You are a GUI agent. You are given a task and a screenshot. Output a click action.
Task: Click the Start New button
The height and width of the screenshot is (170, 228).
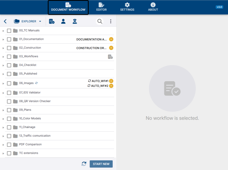click(101, 164)
